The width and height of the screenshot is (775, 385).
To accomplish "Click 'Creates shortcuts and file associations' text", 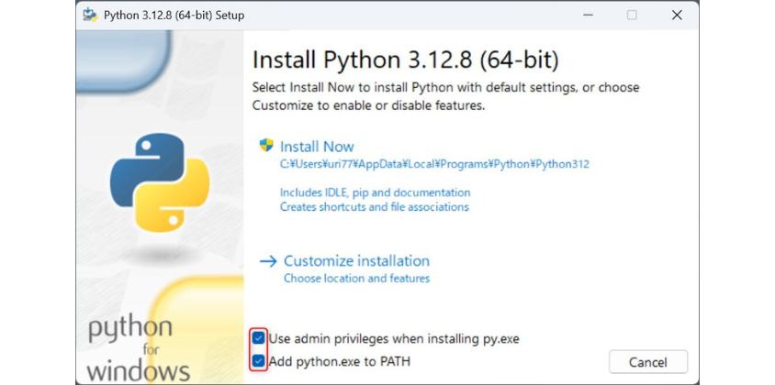I will pyautogui.click(x=374, y=206).
